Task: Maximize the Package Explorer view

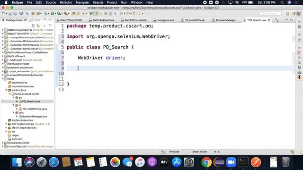Action: [x=50, y=20]
